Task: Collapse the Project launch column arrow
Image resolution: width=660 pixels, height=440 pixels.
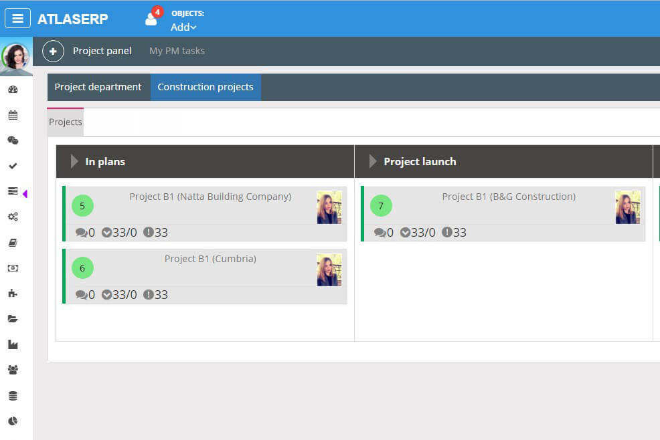Action: (373, 161)
